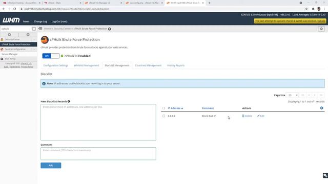This screenshot has height=184, width=328.
Task: Open Details in the update blocked banner
Action: pyautogui.click(x=321, y=21)
